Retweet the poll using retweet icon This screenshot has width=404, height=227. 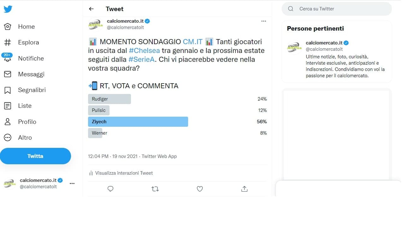[155, 189]
